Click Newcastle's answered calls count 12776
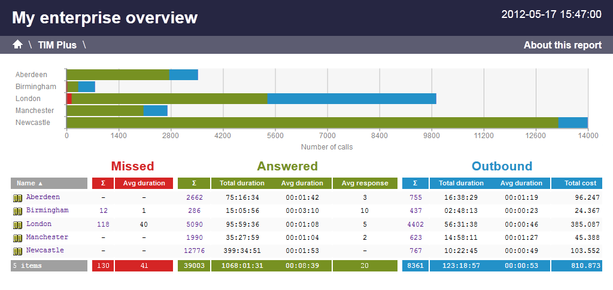613x290 pixels. 194,250
